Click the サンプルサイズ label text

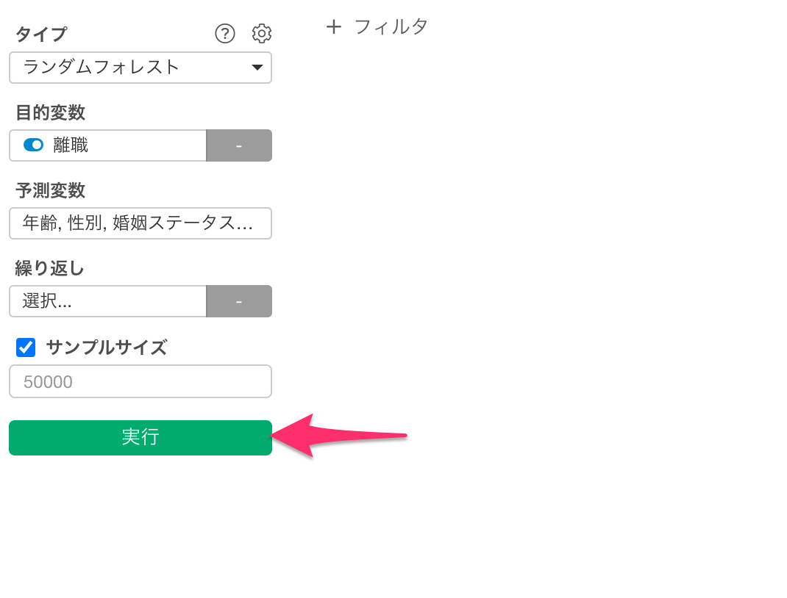[x=107, y=347]
